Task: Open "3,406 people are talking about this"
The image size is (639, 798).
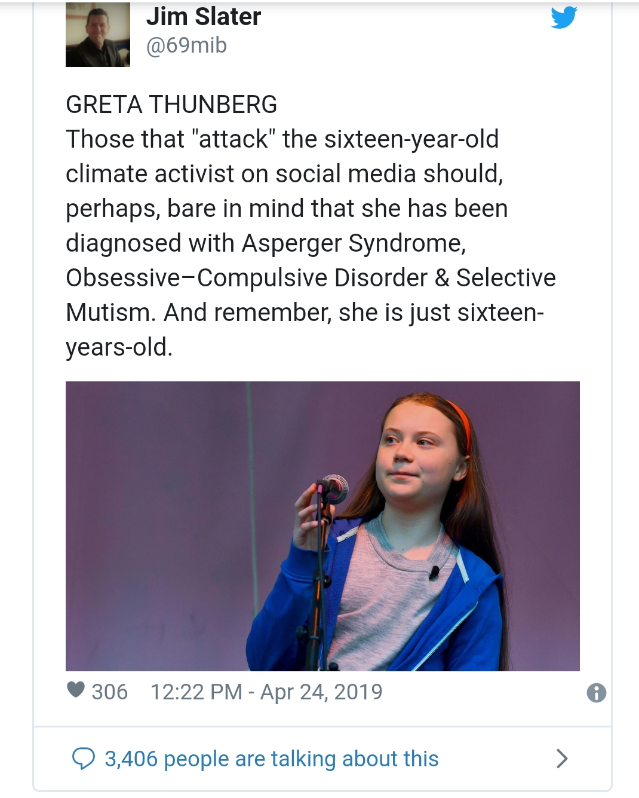Action: point(272,759)
